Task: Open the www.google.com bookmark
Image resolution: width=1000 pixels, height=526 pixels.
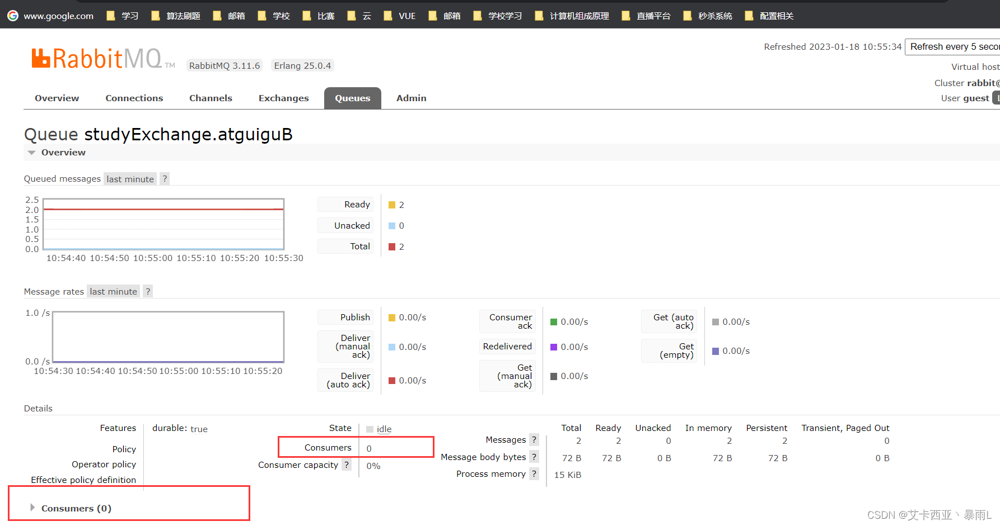Action: pos(50,16)
